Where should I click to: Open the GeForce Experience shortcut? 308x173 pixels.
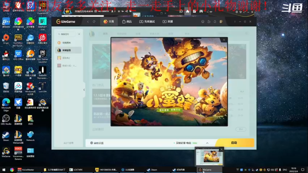tap(42, 8)
